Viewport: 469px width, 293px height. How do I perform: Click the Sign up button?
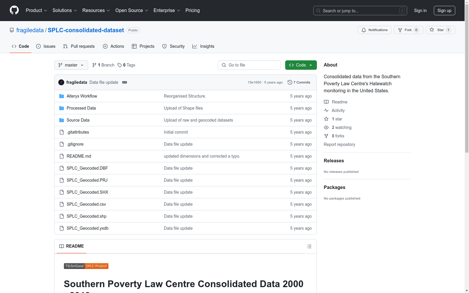click(444, 11)
